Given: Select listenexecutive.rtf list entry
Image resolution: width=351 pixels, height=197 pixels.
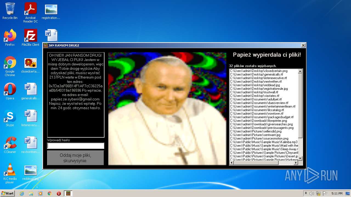Looking at the screenshot, I should [258, 78].
